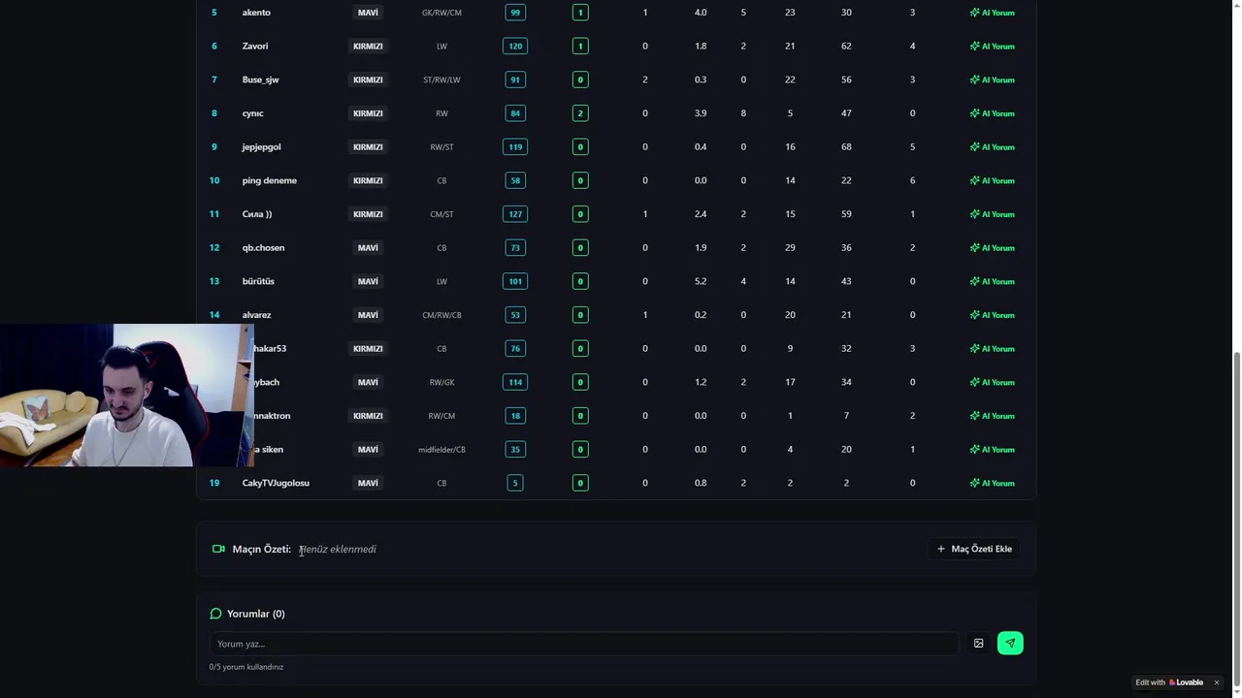Click the speech bubble icon beside Yorumlar
The image size is (1242, 698).
215,614
